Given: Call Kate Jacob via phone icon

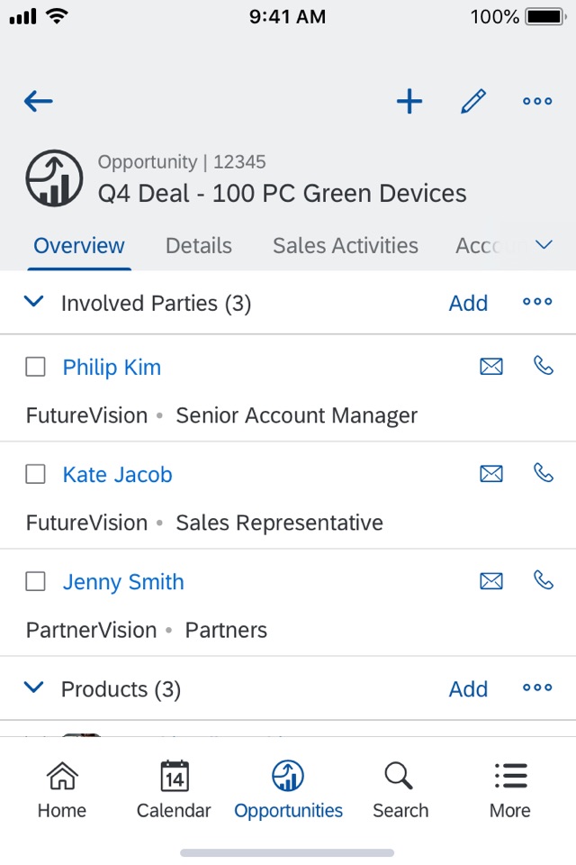Looking at the screenshot, I should (544, 473).
